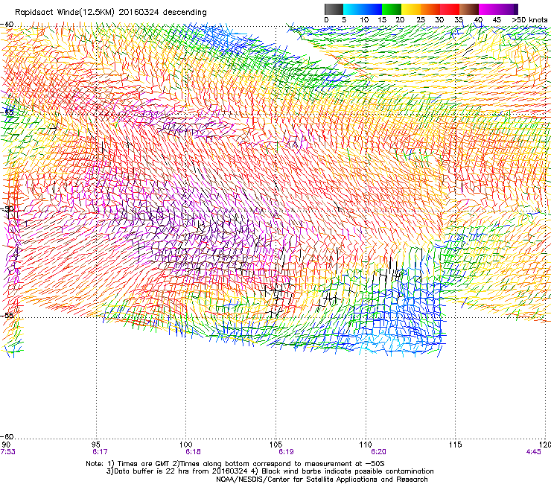Viewport: 551px width, 484px height.
Task: Click the '115' longitude label
Action: 456,445
